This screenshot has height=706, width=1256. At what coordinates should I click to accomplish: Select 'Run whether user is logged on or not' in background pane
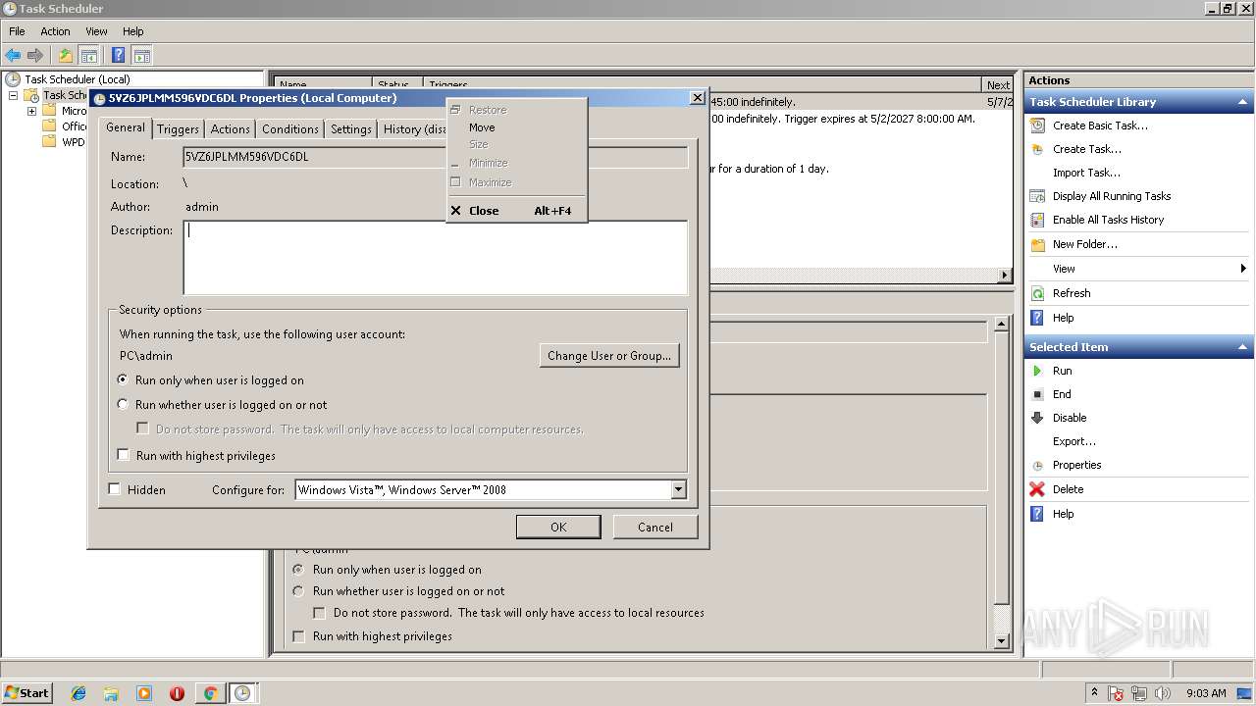299,591
